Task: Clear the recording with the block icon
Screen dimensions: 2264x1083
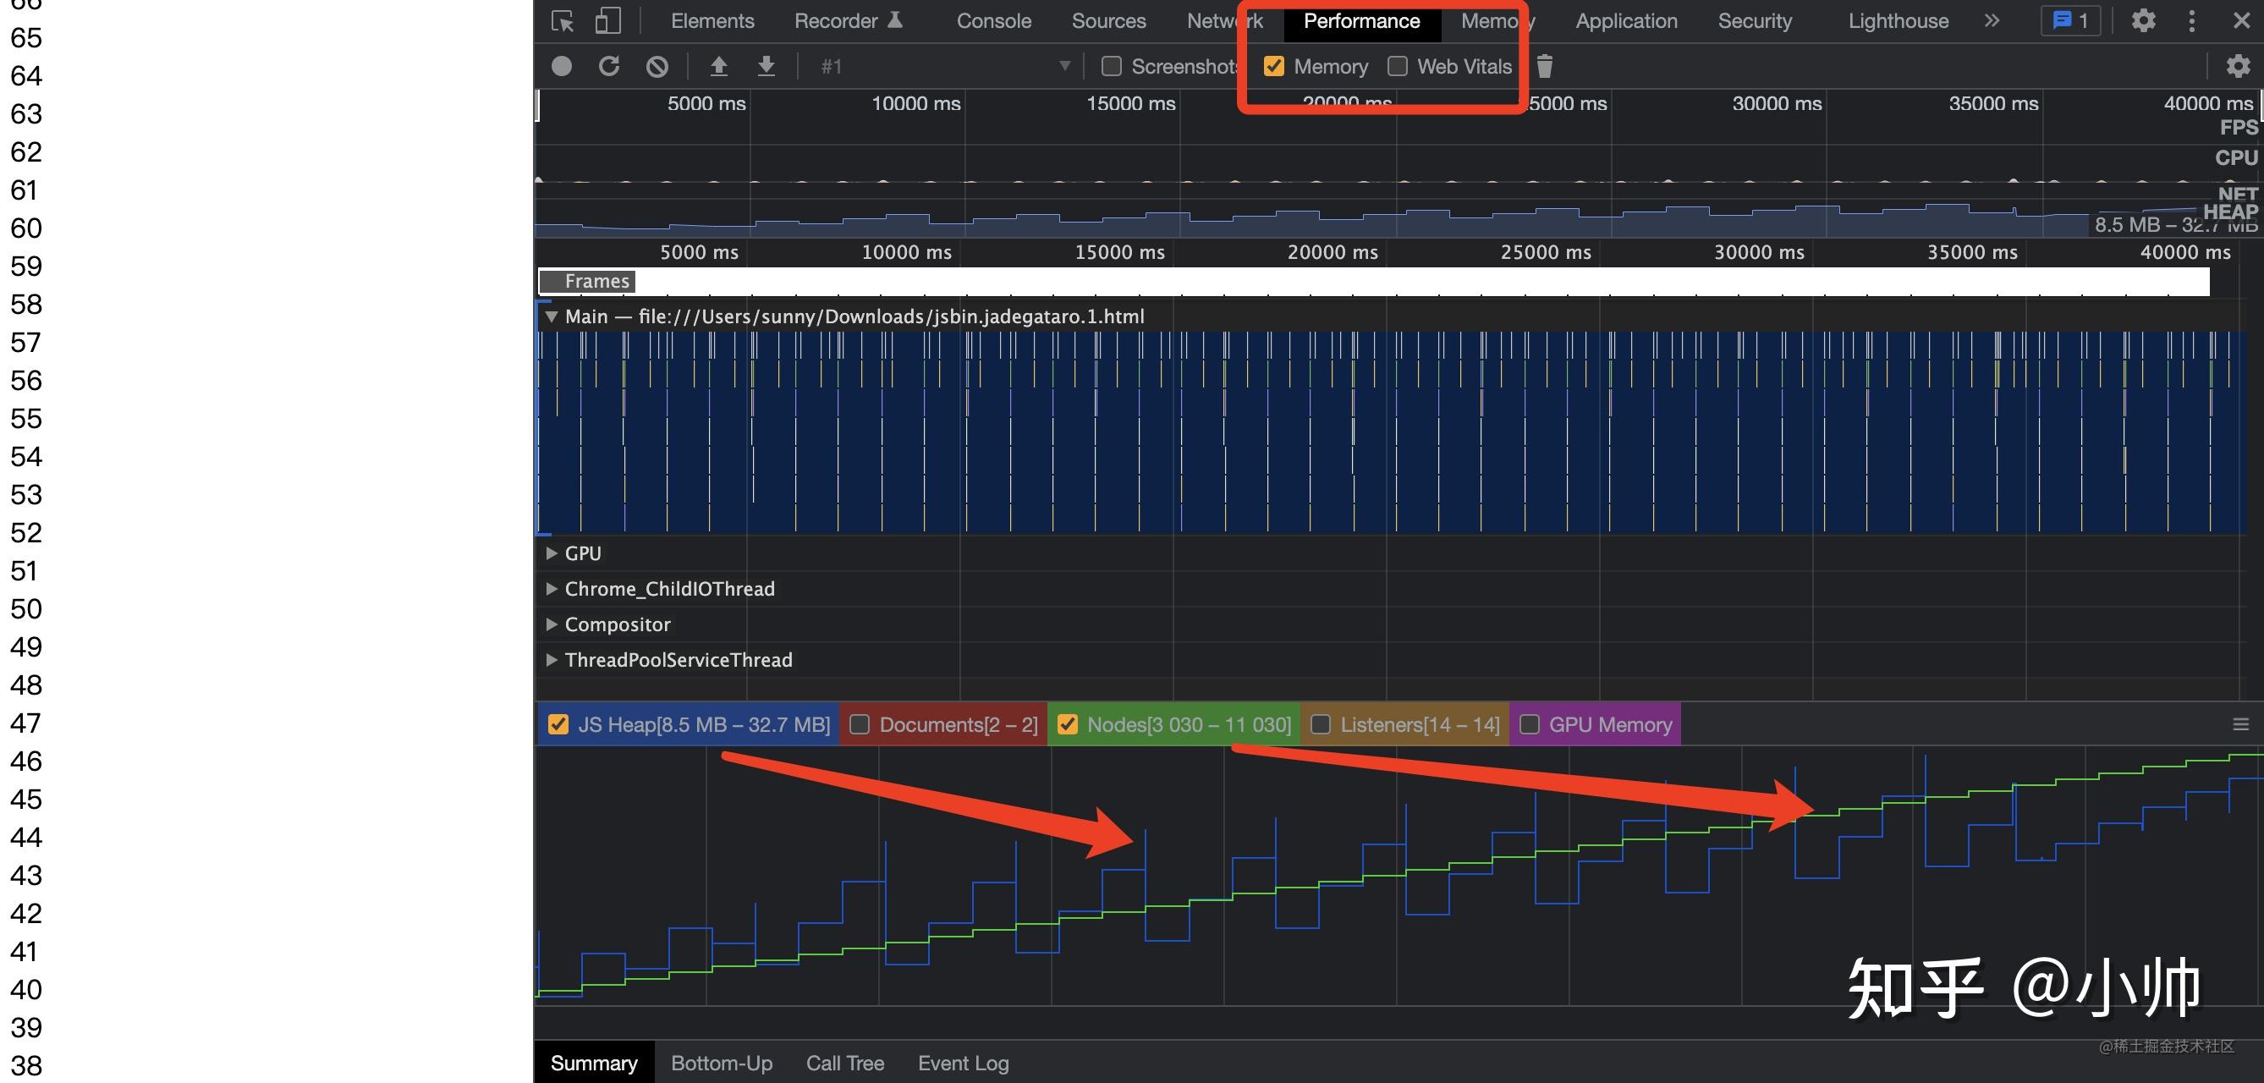Action: 657,66
